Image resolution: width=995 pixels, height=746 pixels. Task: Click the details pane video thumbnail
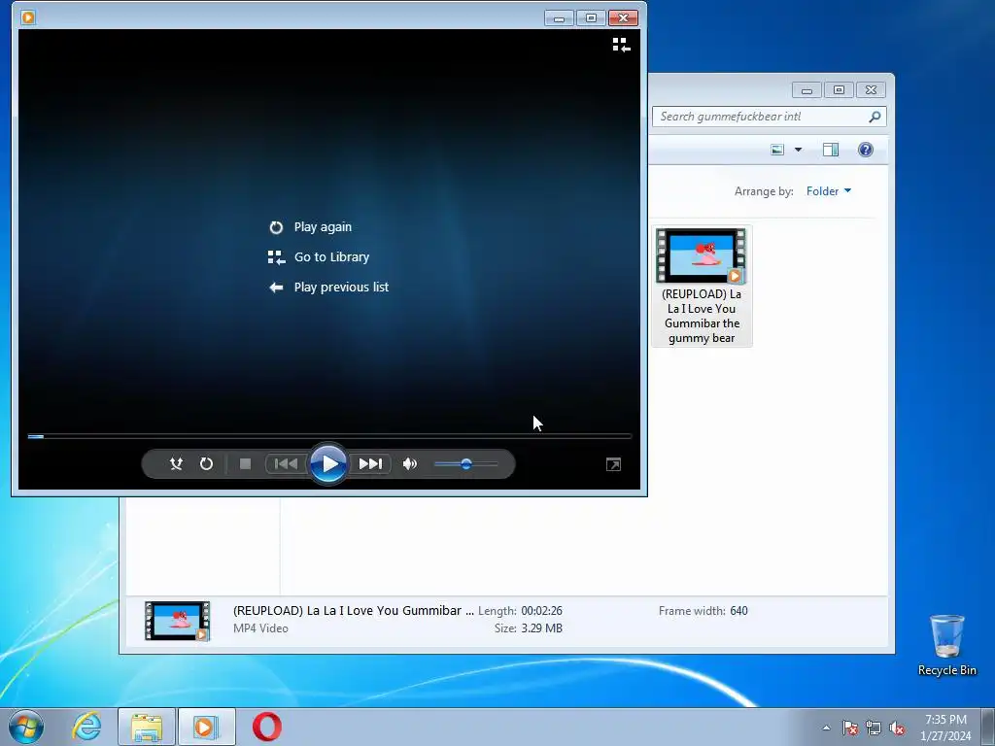pos(177,621)
